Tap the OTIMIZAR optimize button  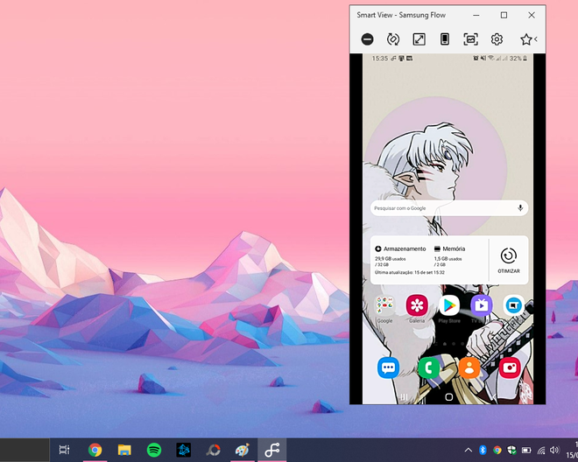point(509,260)
